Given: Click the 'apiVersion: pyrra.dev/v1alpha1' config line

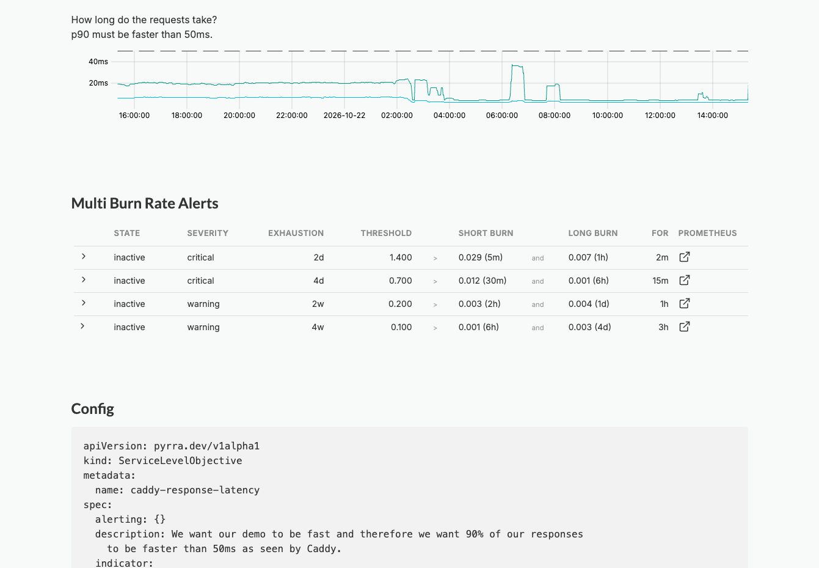Looking at the screenshot, I should (x=172, y=446).
